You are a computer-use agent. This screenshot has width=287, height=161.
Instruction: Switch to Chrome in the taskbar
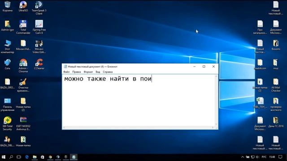(x=50, y=157)
